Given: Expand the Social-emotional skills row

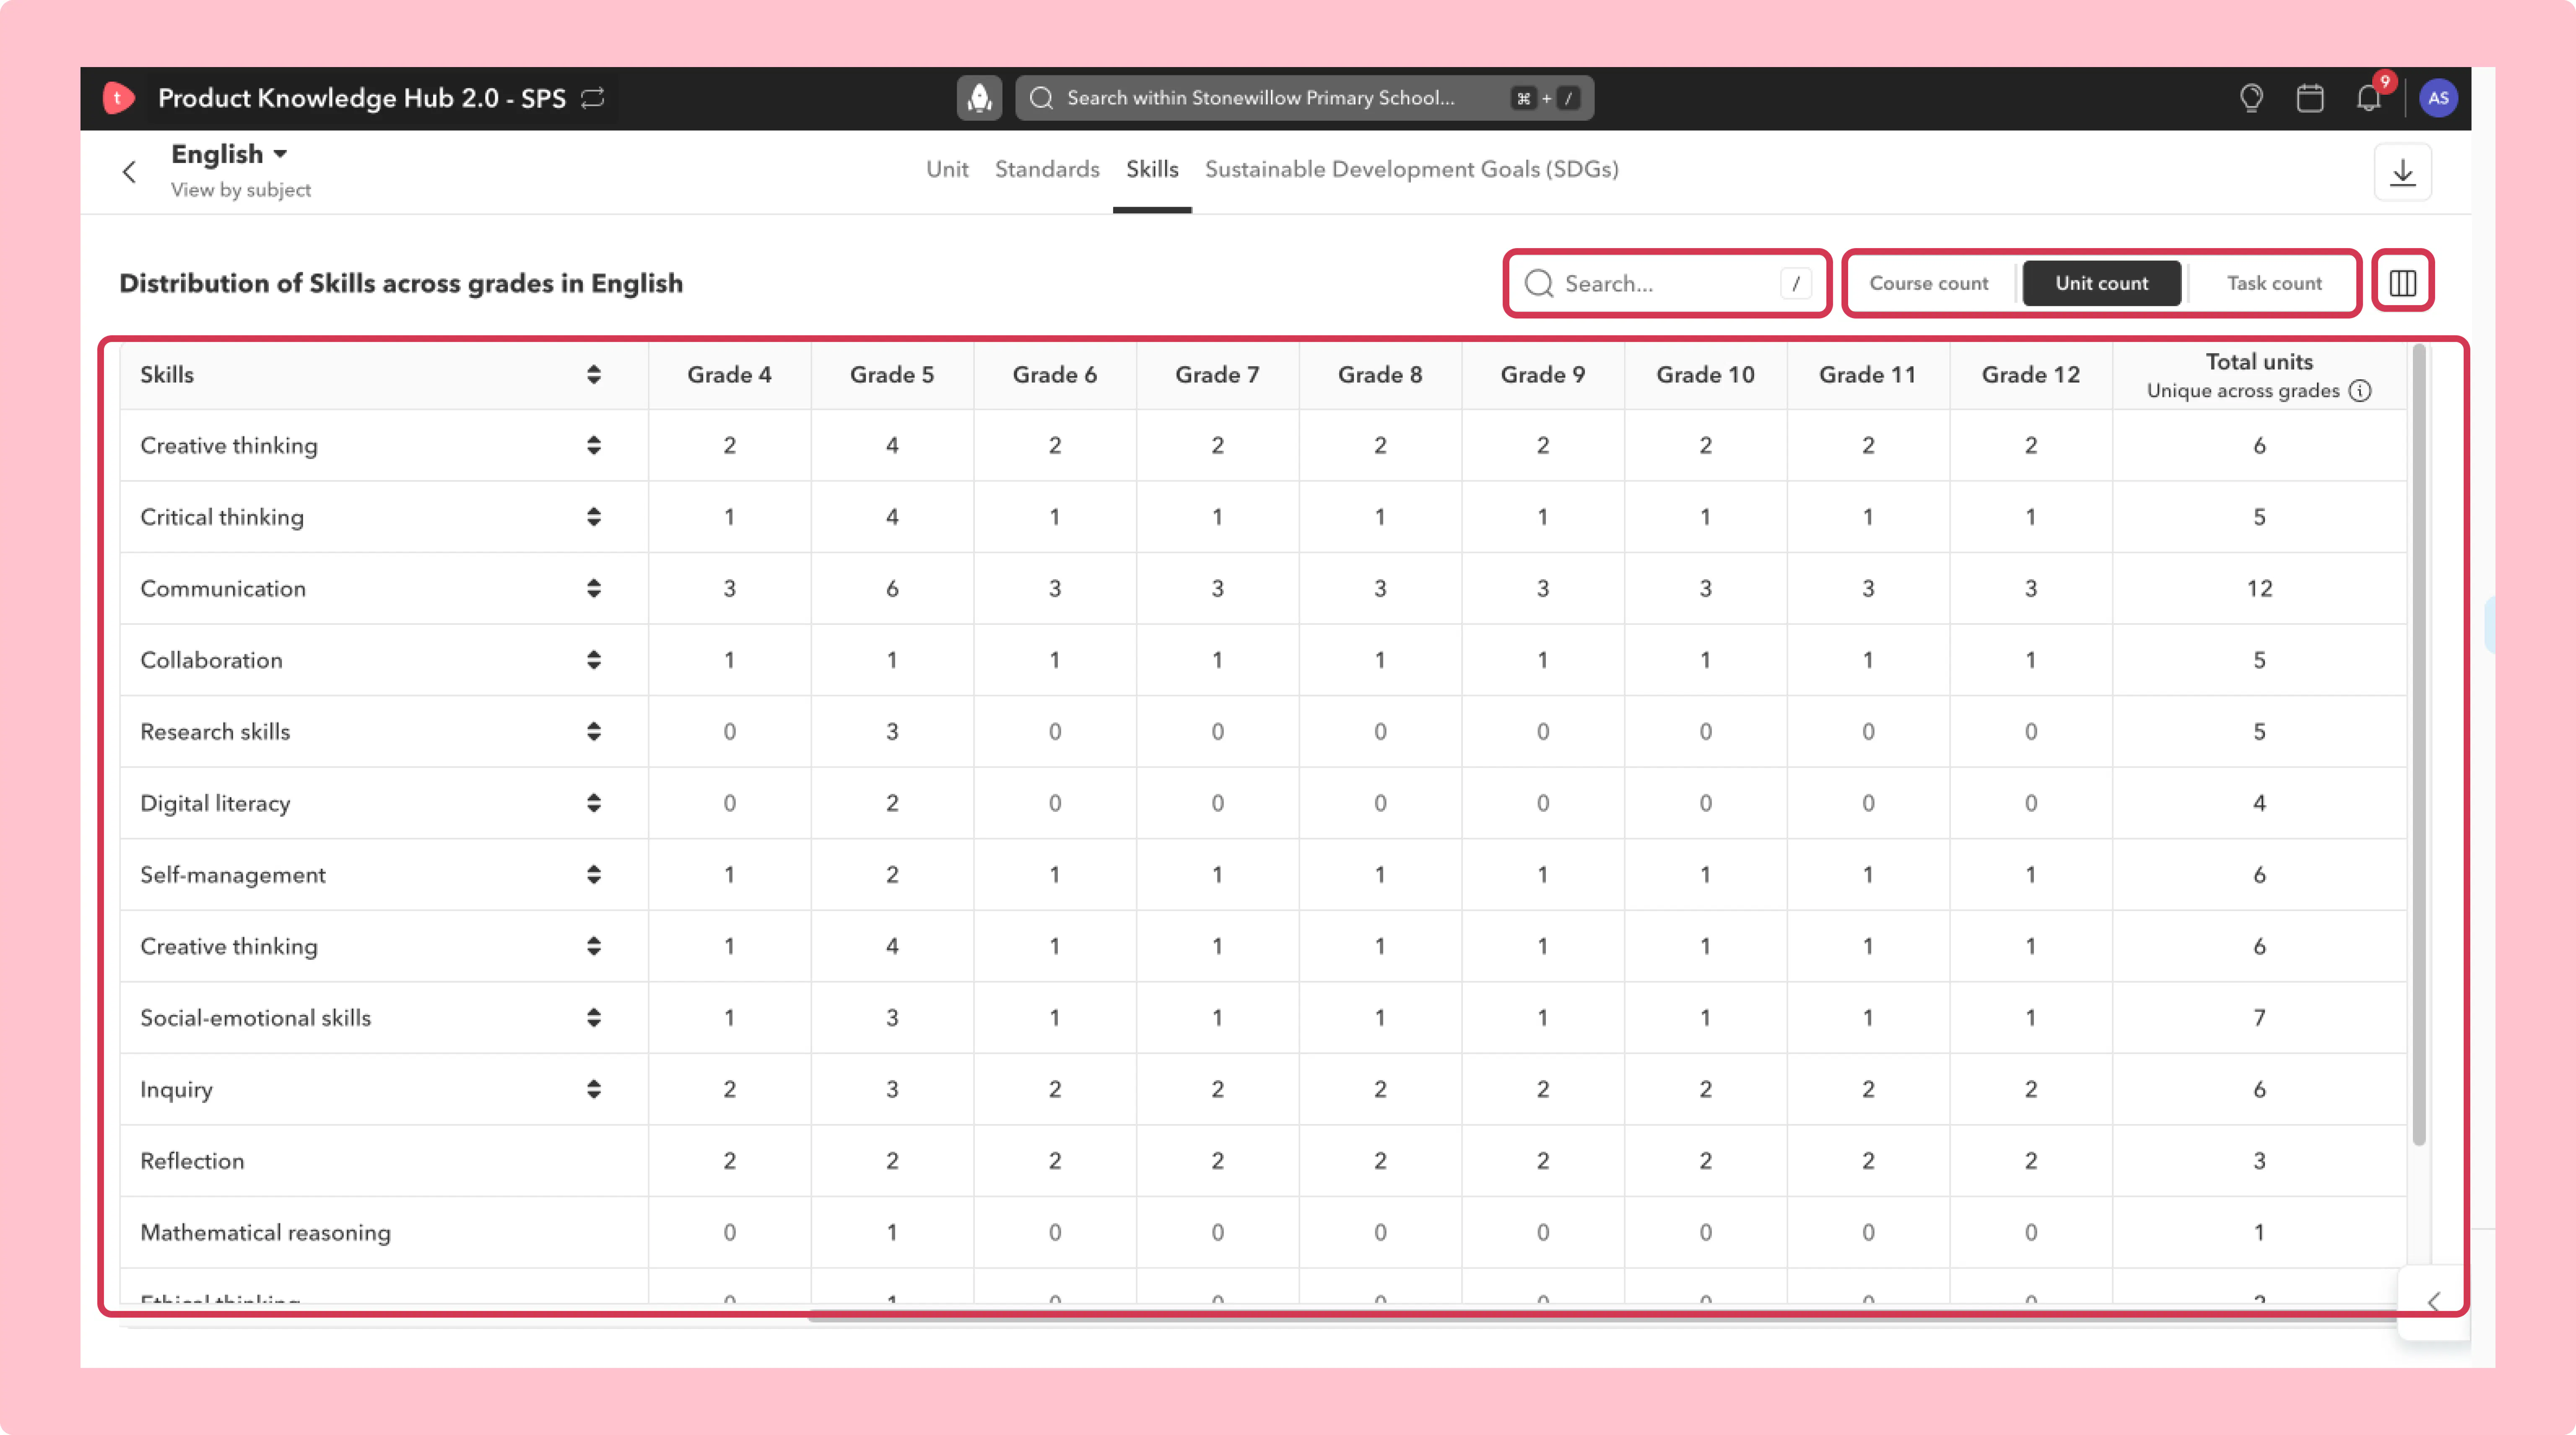Looking at the screenshot, I should click(594, 1017).
